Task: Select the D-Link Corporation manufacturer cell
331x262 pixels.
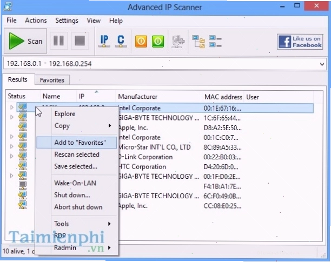Action: (x=145, y=157)
